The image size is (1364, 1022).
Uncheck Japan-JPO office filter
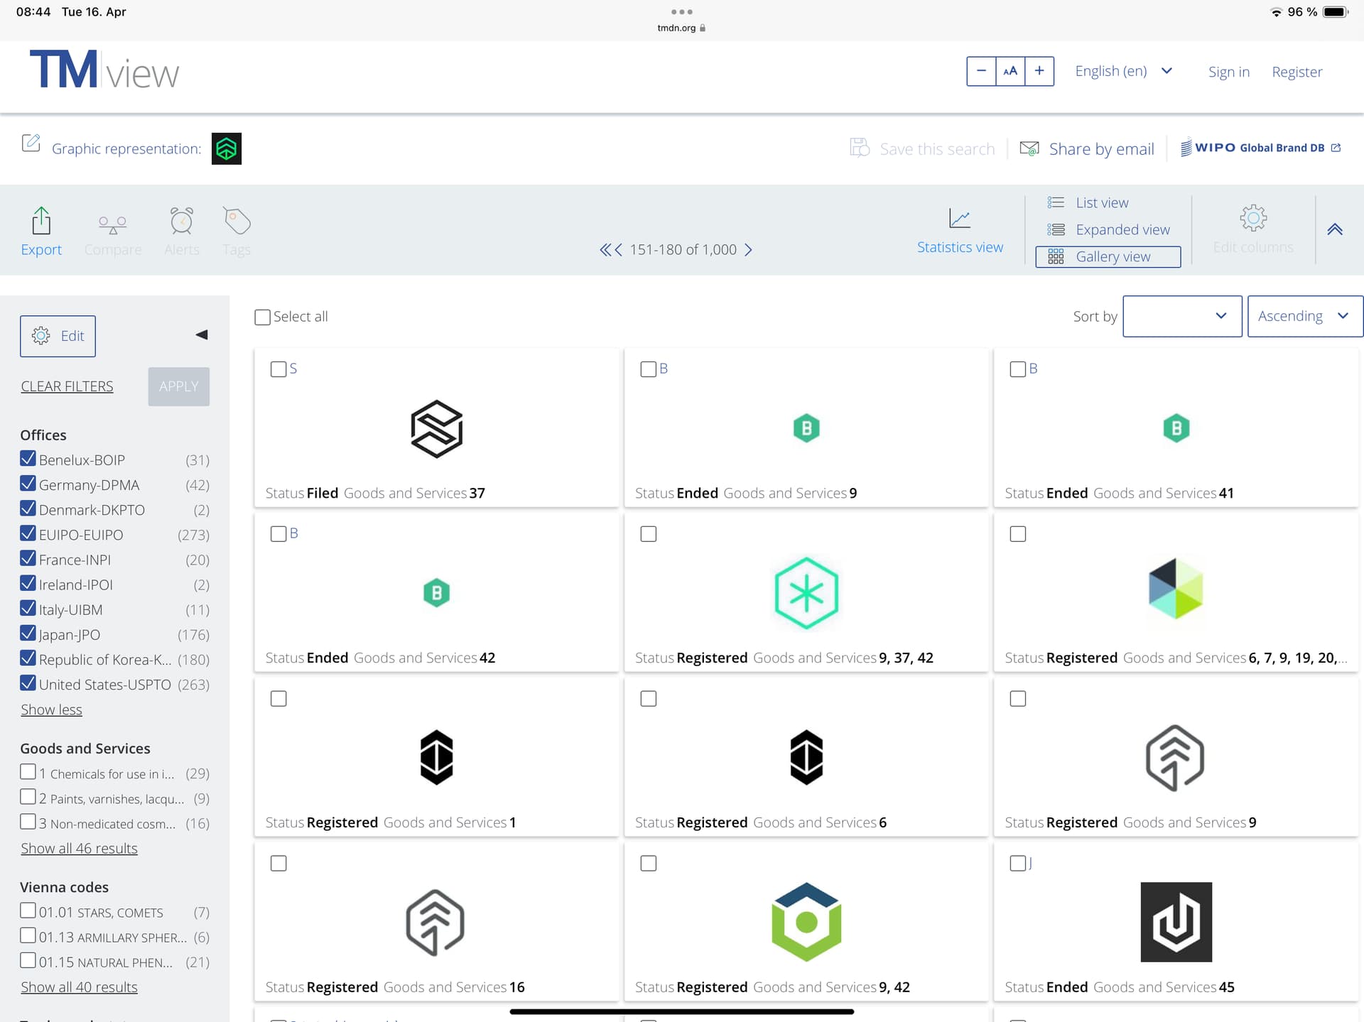coord(28,634)
